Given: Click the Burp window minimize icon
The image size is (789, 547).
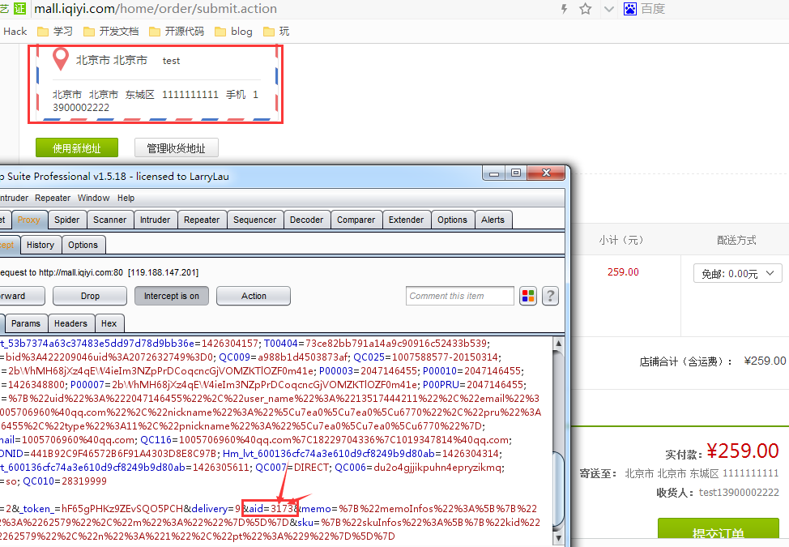Looking at the screenshot, I should click(494, 173).
